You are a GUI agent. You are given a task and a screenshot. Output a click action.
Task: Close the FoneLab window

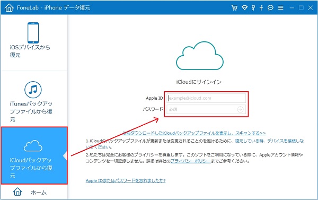[x=310, y=8]
